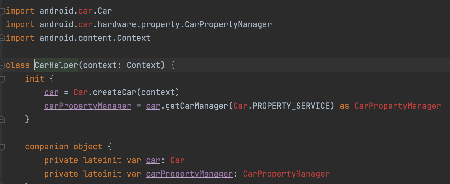This screenshot has width=450, height=184.
Task: Collapse the imports fold marker on first line
Action: pyautogui.click(x=2, y=11)
